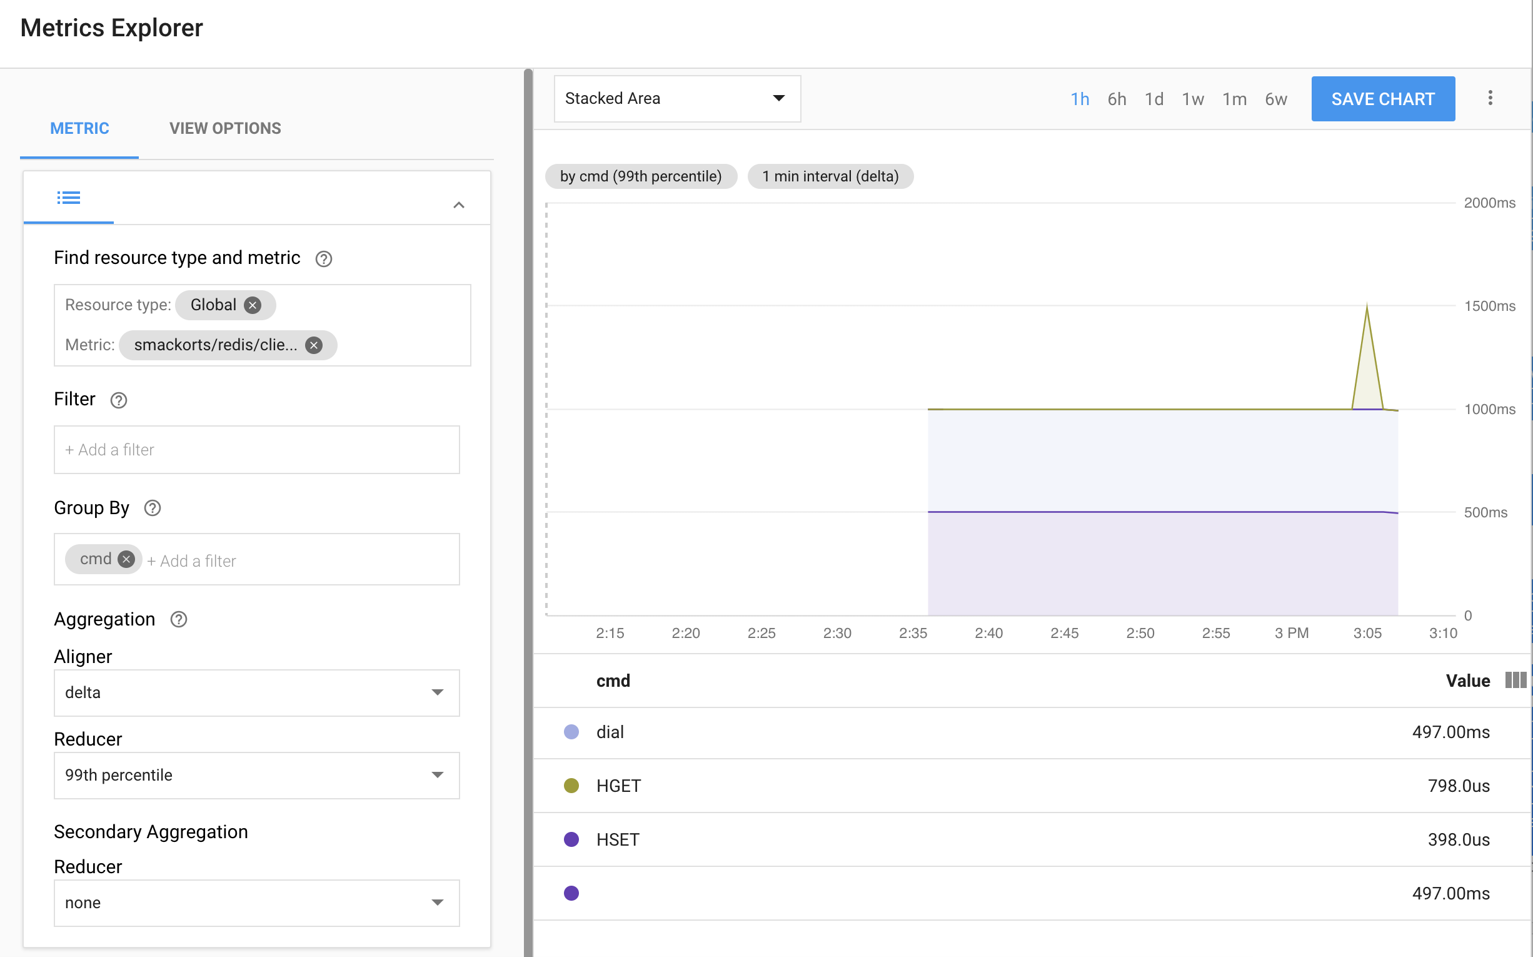Click the Filter help question mark icon
This screenshot has width=1533, height=957.
[118, 400]
